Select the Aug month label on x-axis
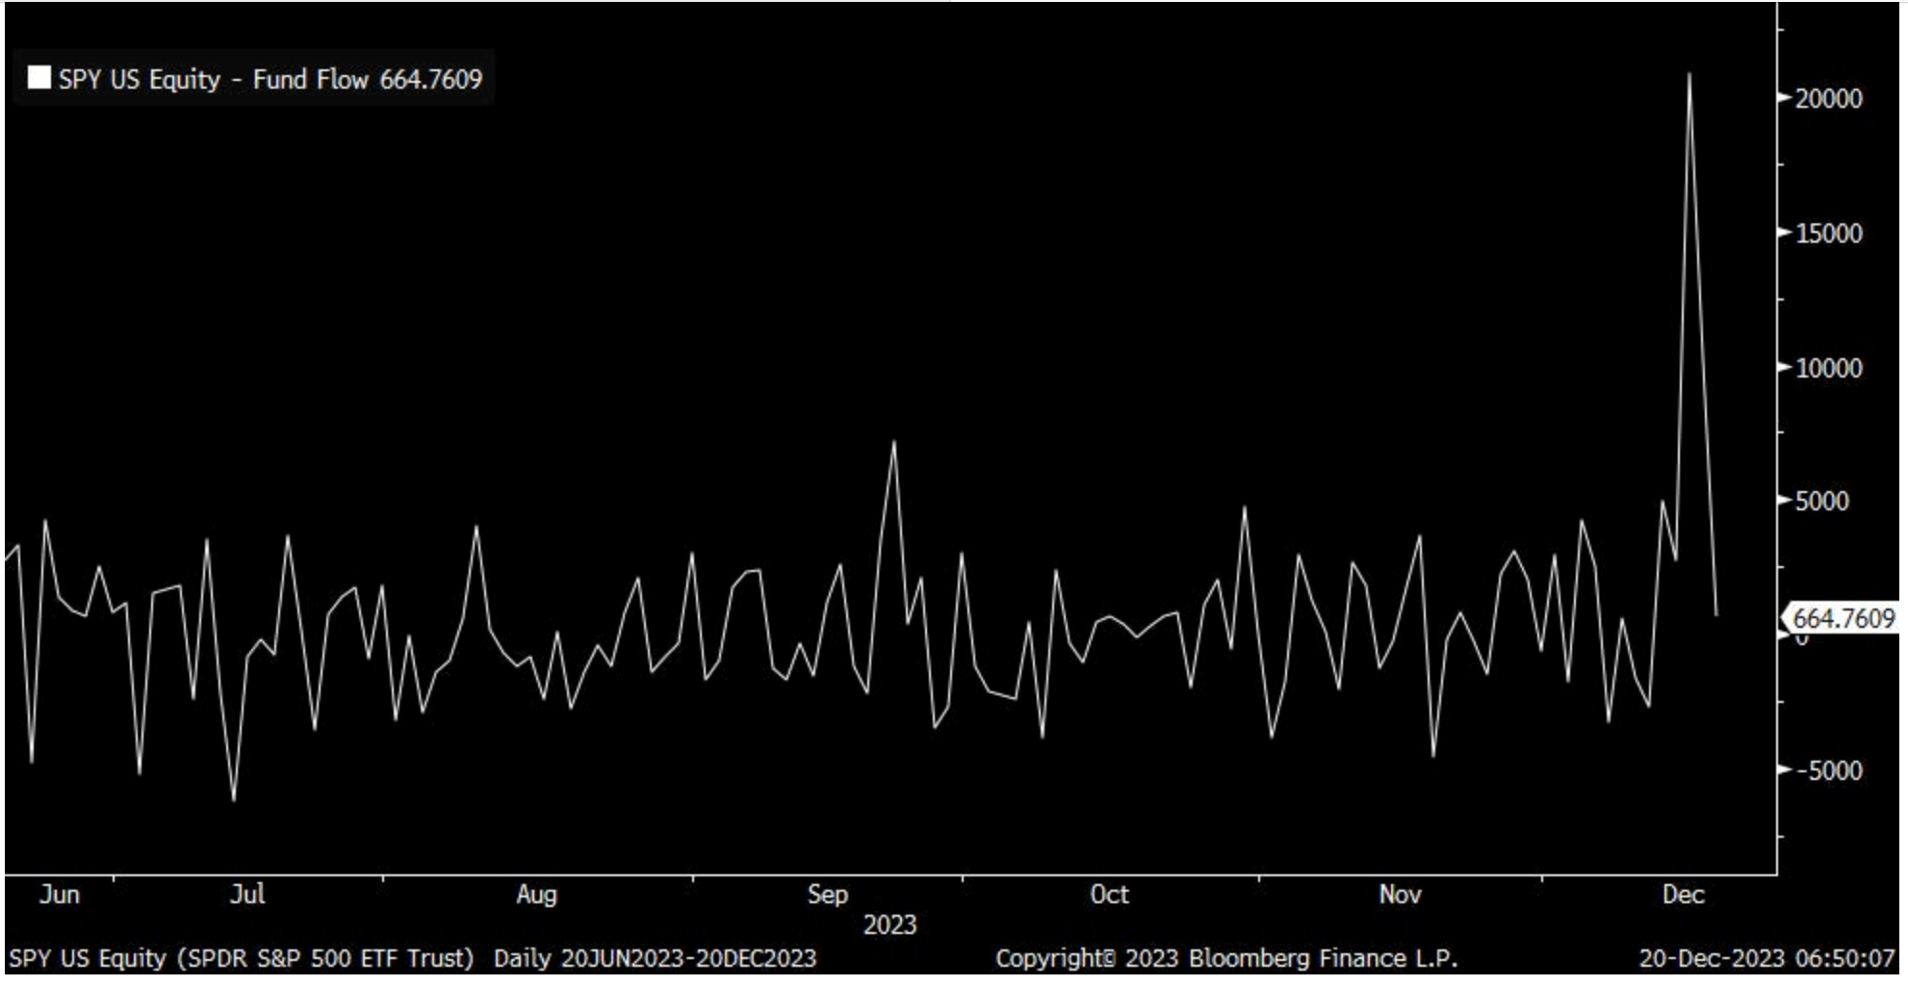The width and height of the screenshot is (1908, 986). (x=536, y=895)
